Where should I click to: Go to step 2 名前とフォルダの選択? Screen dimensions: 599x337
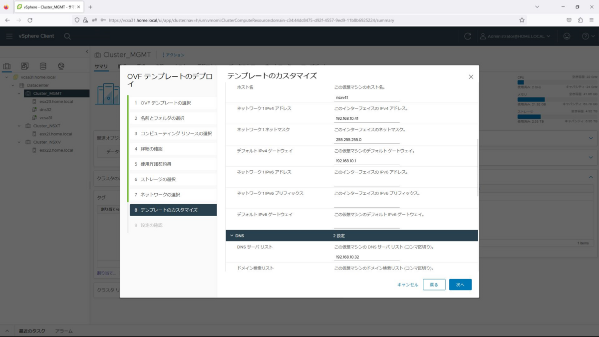[172, 118]
